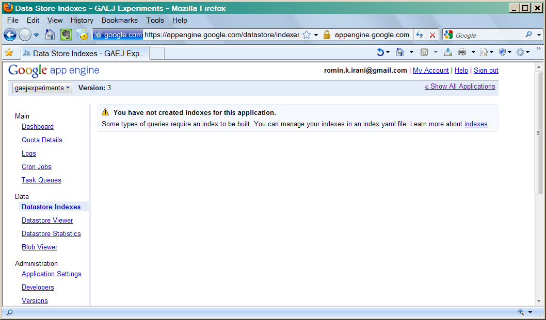Screen dimensions: 546x320
Task: Click the My Account link
Action: tap(431, 70)
